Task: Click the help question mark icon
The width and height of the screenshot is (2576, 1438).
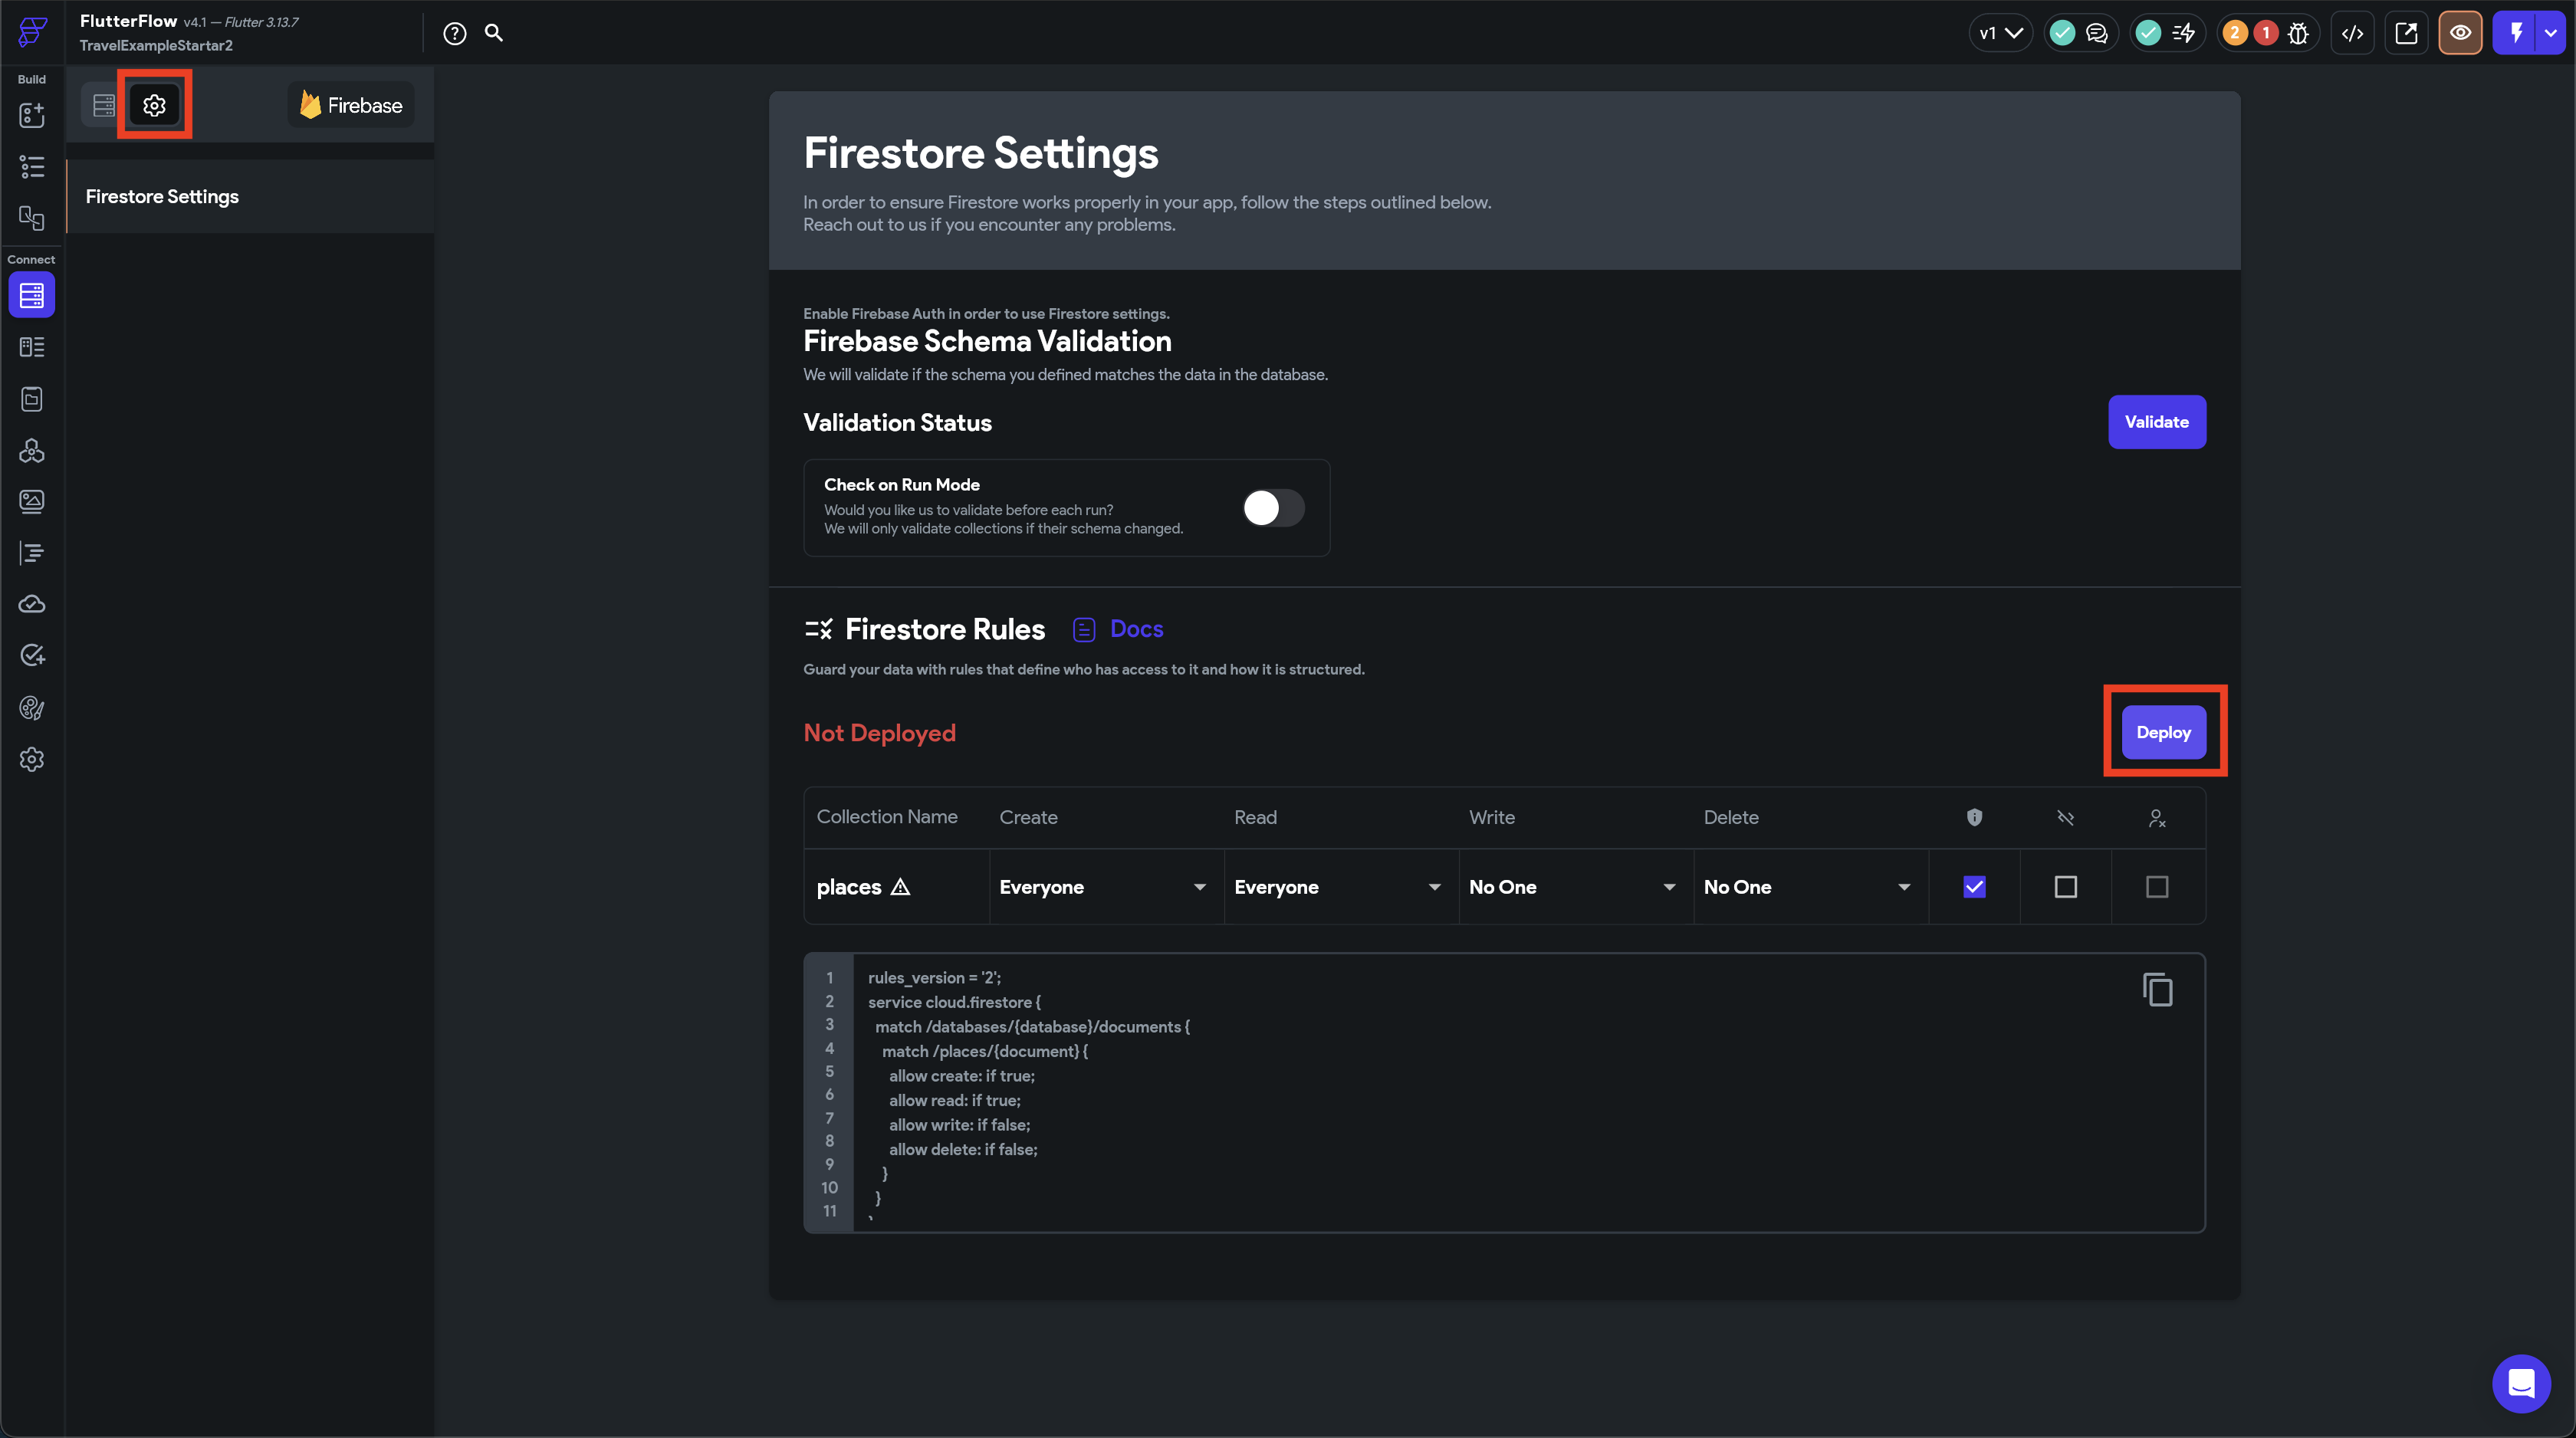Action: (455, 33)
